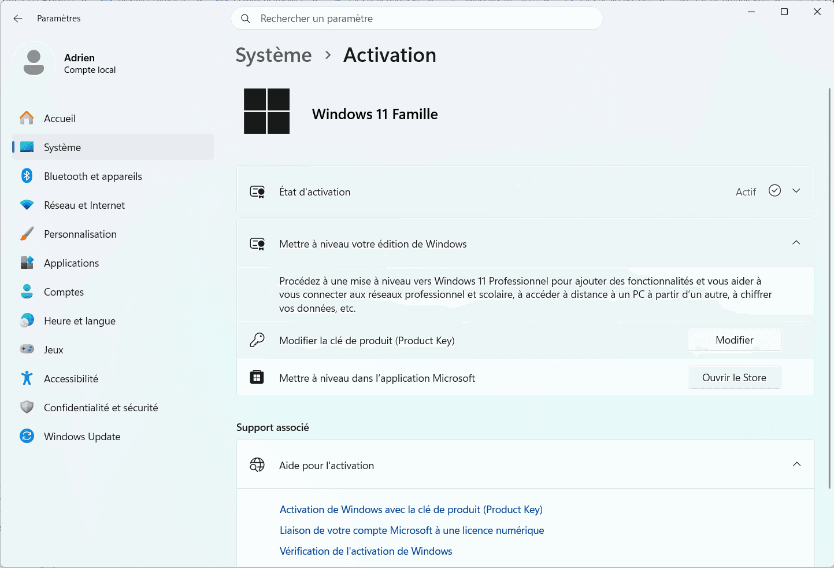Open link Activation de Windows avec la clé
Screen dimensions: 834x568
(x=411, y=510)
